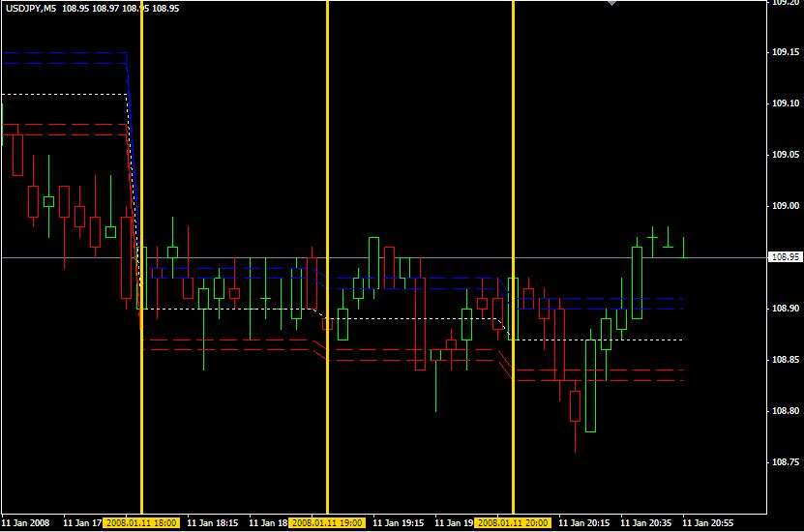
Task: Select the yellow vertical line at 20:00
Action: click(514, 256)
